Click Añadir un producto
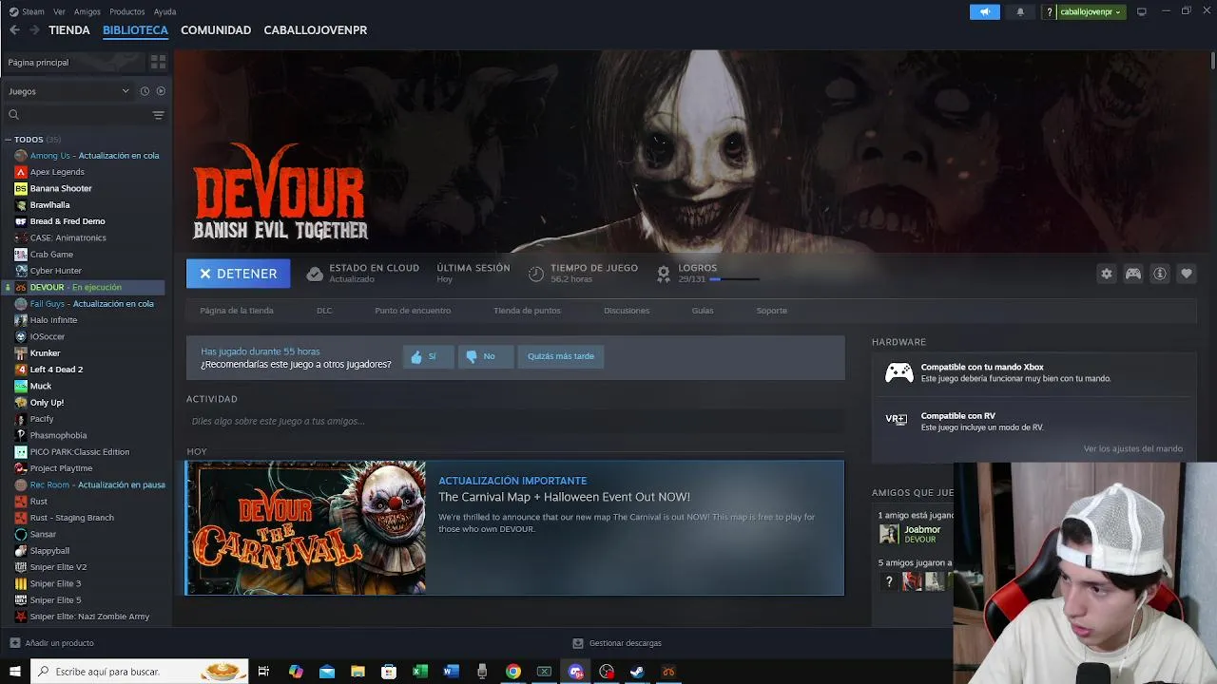The height and width of the screenshot is (684, 1217). click(x=59, y=643)
